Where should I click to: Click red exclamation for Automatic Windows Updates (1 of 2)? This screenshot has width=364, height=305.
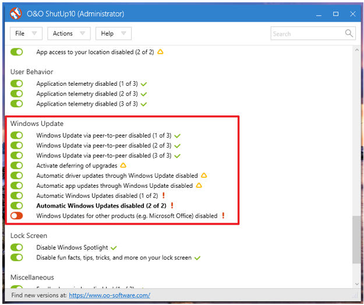tap(164, 195)
